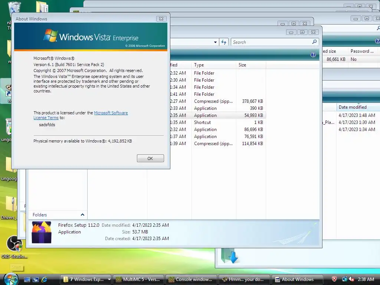Open the address bar history dropdown
This screenshot has height=285, width=380.
(x=215, y=42)
